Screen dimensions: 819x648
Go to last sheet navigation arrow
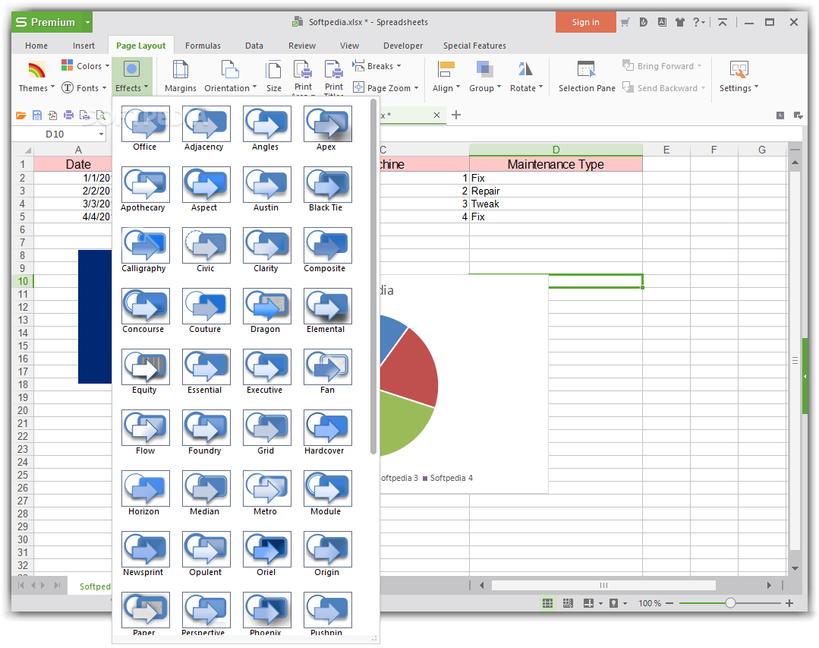(58, 585)
